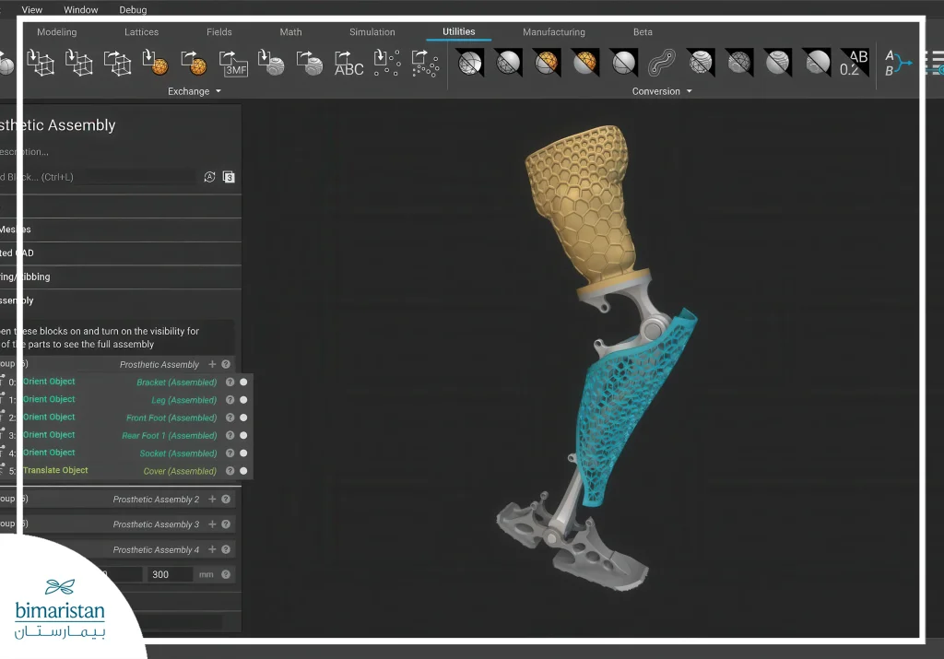Image resolution: width=944 pixels, height=659 pixels.
Task: Expand the Meshes section header
Action: tap(121, 229)
